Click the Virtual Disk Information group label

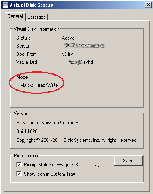pos(36,29)
